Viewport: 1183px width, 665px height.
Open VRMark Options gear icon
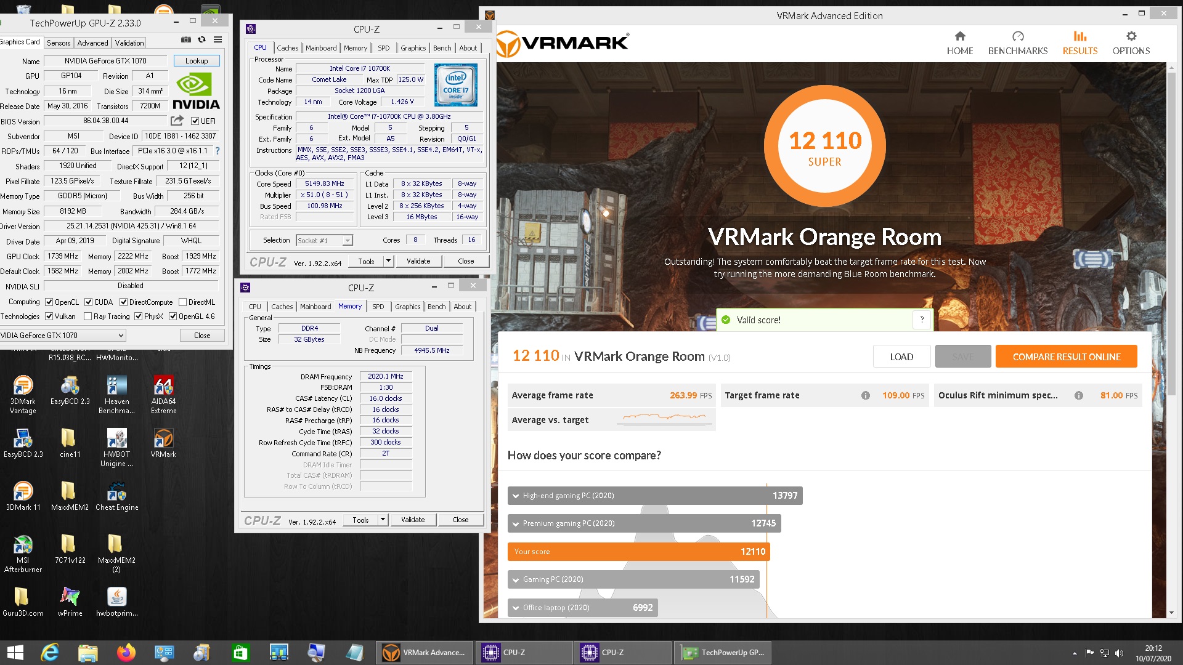1131,36
